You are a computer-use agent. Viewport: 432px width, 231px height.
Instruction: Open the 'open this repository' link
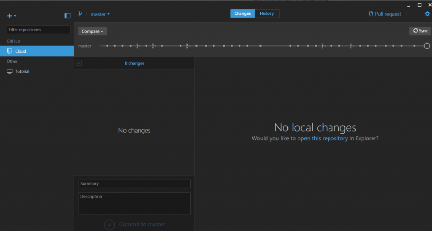click(322, 138)
